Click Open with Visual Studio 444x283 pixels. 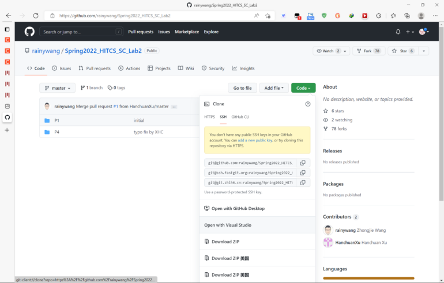pyautogui.click(x=257, y=225)
